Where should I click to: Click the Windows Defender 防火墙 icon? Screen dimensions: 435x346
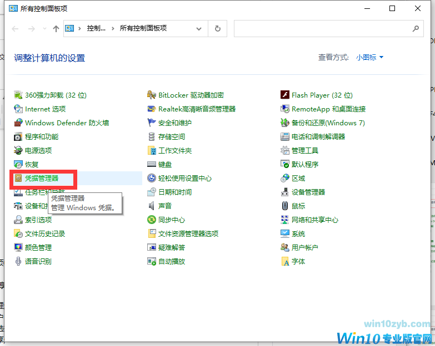[x=18, y=123]
